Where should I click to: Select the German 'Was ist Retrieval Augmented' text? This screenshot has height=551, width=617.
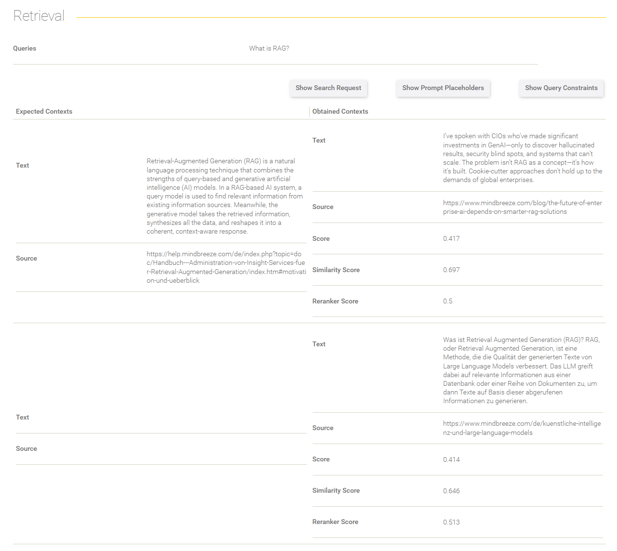coord(521,370)
